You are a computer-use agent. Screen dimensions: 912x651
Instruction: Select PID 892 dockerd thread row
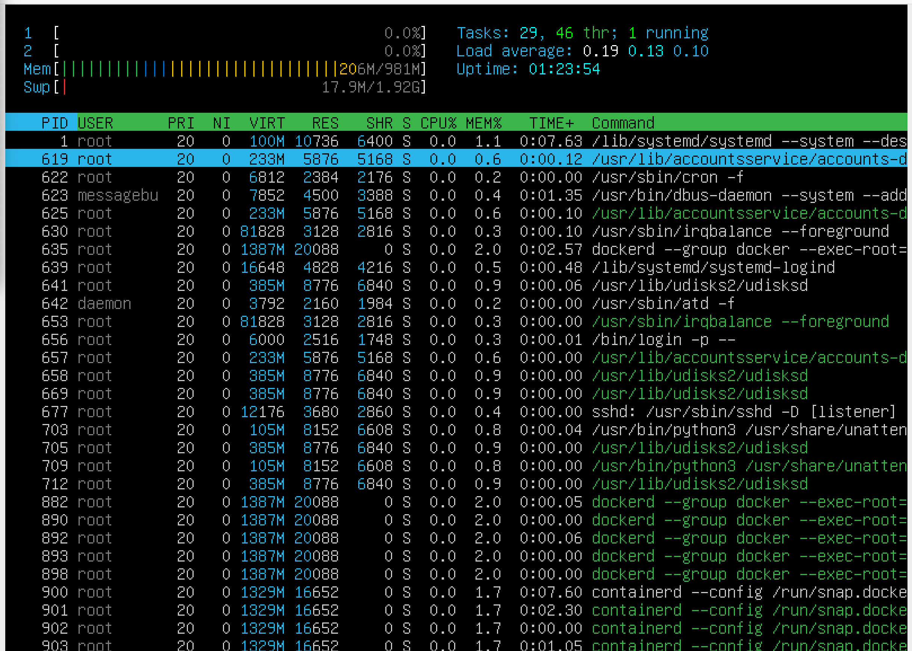[456, 538]
